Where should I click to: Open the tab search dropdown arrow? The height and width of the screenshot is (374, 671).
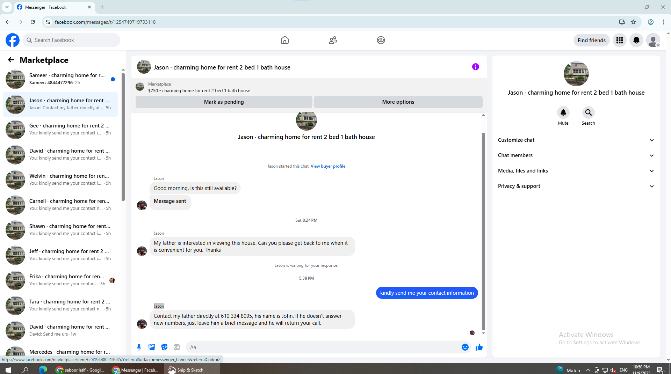point(7,7)
